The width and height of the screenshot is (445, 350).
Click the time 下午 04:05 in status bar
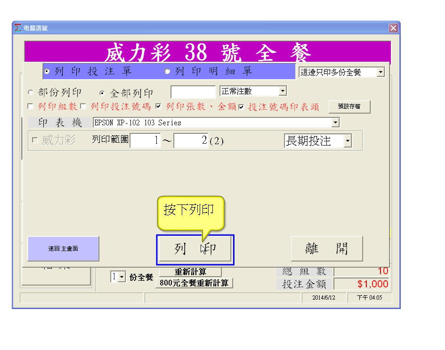click(369, 298)
